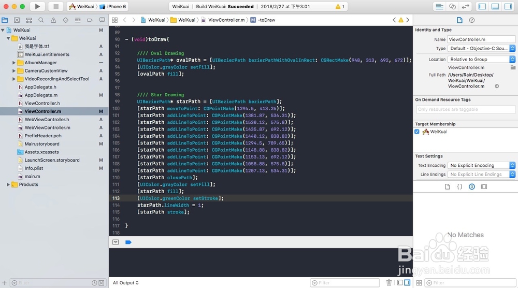
Task: Collapse the WeiKuai group folder
Action: pos(8,38)
